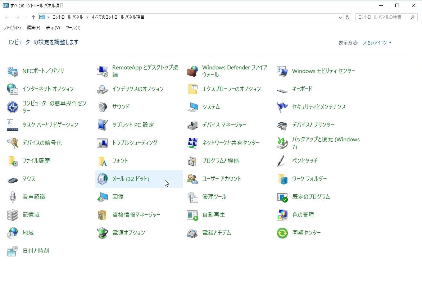Viewport: 422px width, 282px height.
Task: Open 資格情報マネージャー safe icon
Action: point(102,215)
